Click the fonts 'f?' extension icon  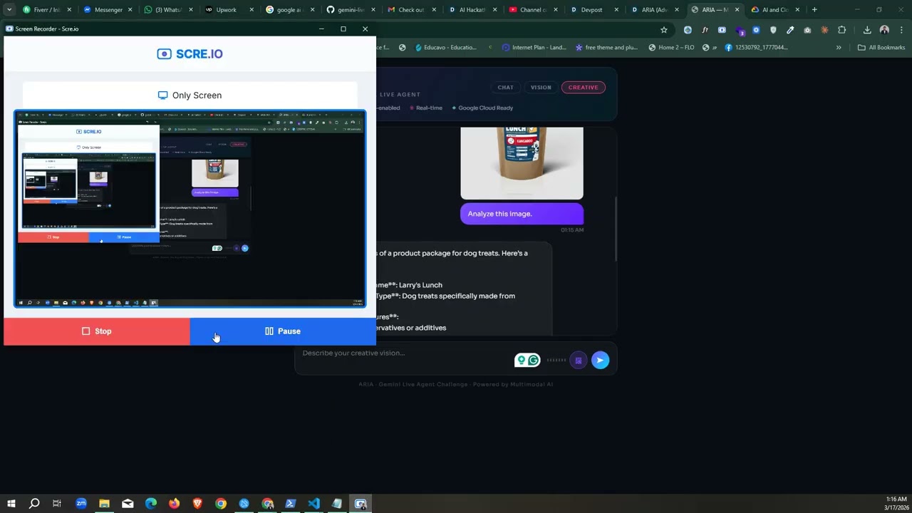[705, 30]
